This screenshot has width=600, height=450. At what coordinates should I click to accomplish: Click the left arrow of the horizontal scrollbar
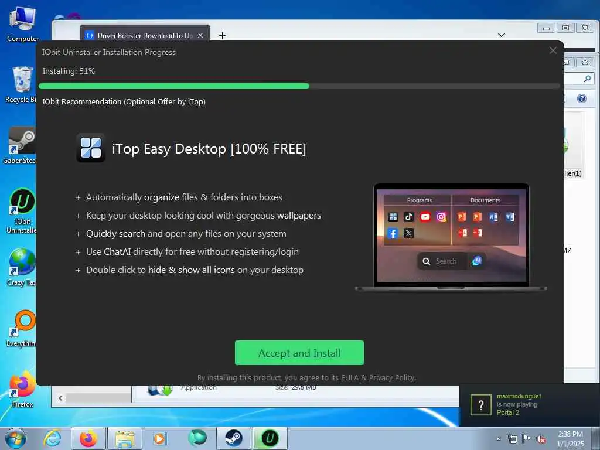click(x=60, y=398)
